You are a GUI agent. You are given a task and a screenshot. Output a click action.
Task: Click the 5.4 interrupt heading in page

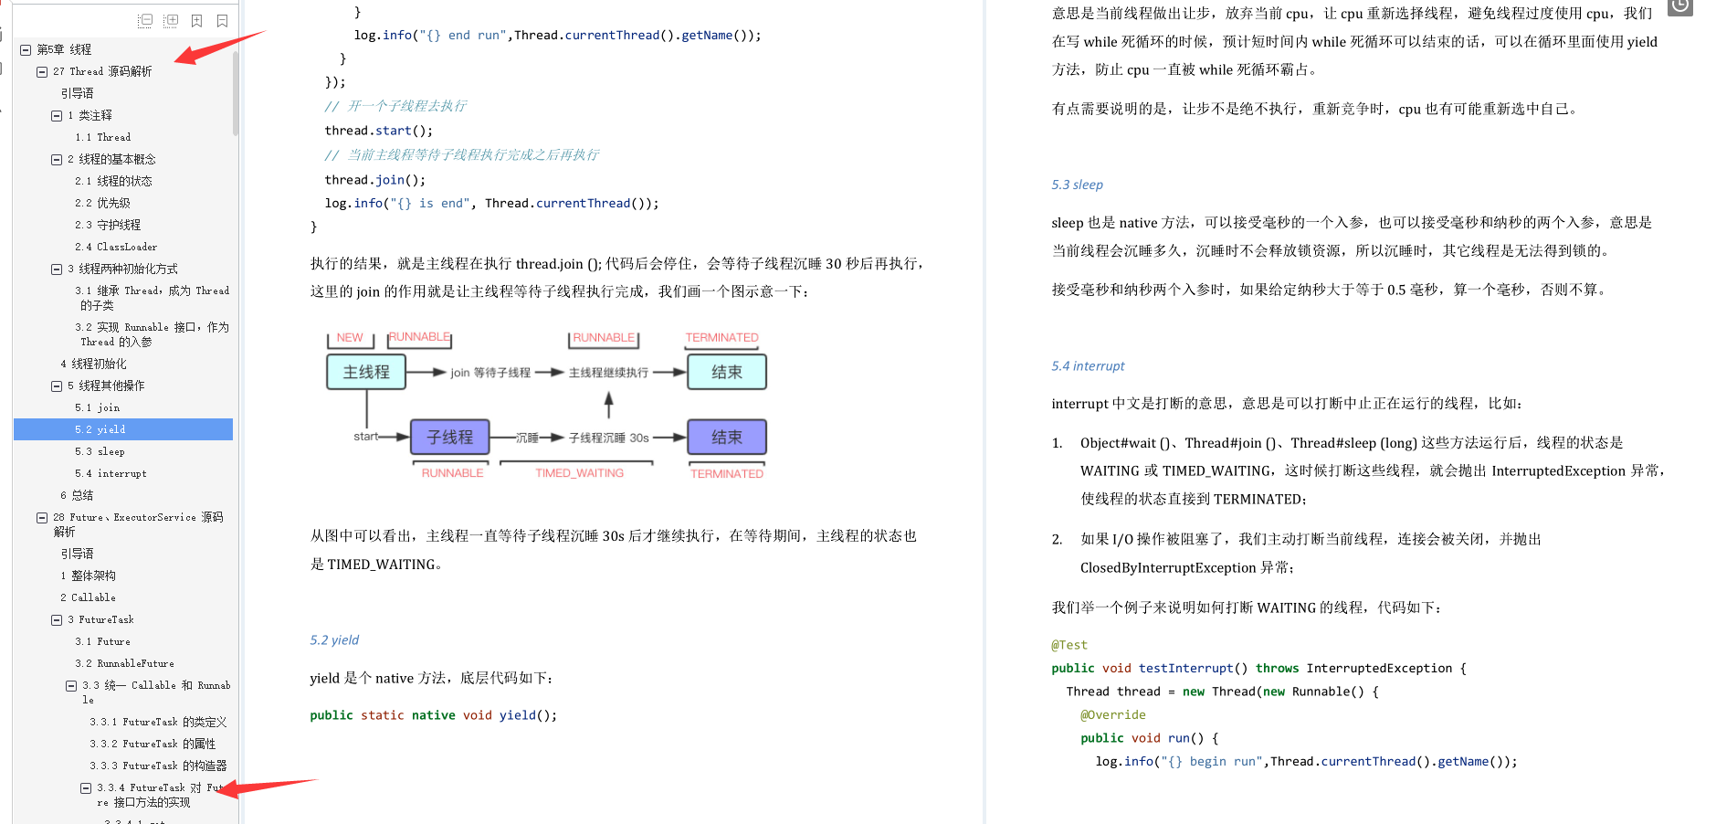1088,365
